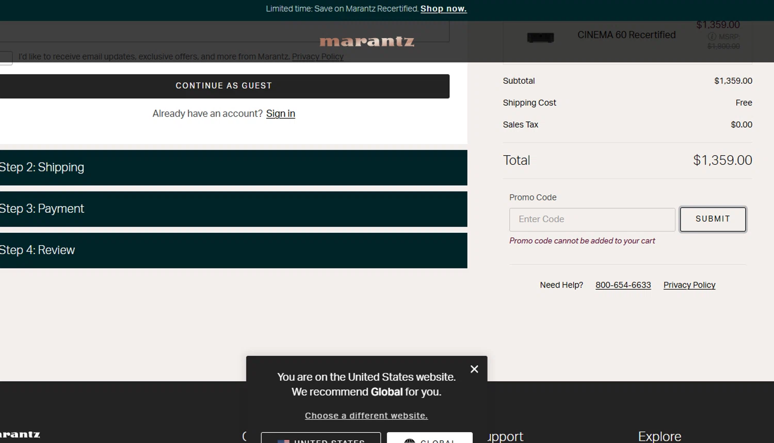Select the United States website button

pyautogui.click(x=321, y=438)
